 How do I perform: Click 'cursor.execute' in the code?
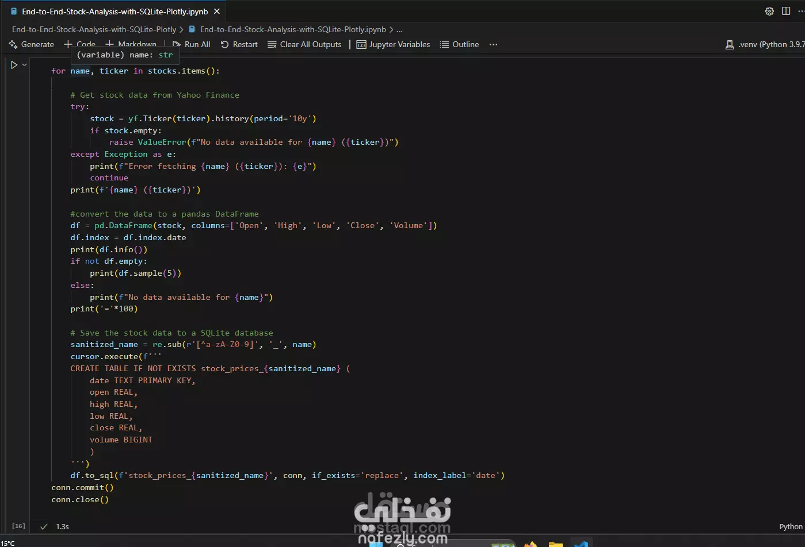pos(104,356)
